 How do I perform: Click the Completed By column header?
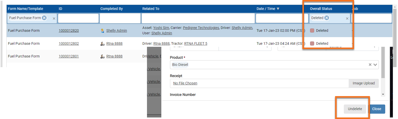tap(111, 9)
